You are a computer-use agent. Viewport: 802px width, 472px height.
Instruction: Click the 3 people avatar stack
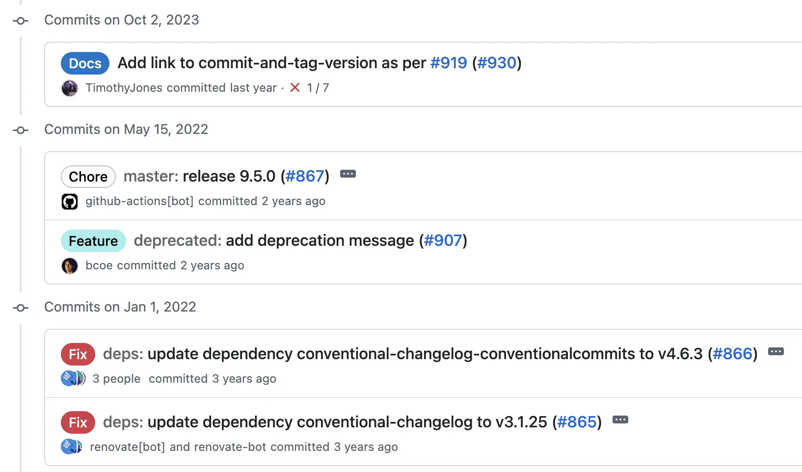73,379
